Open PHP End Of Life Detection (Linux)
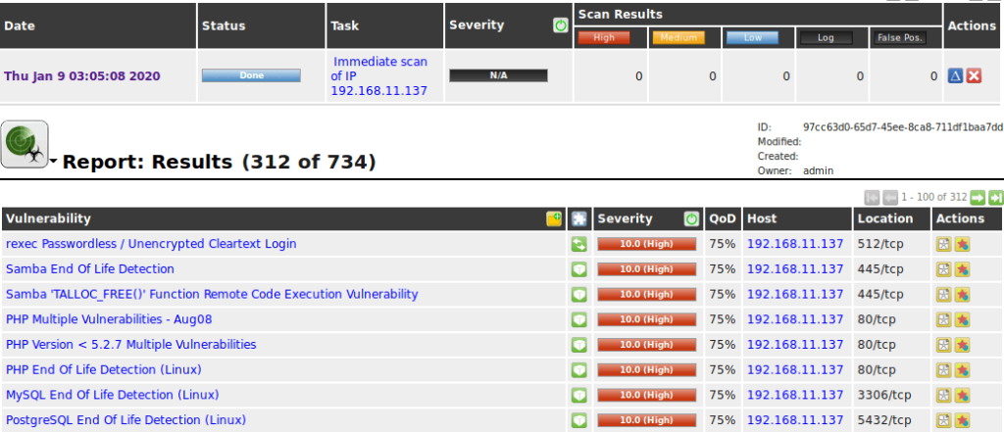Viewport: 1004px width, 432px height. [x=104, y=370]
